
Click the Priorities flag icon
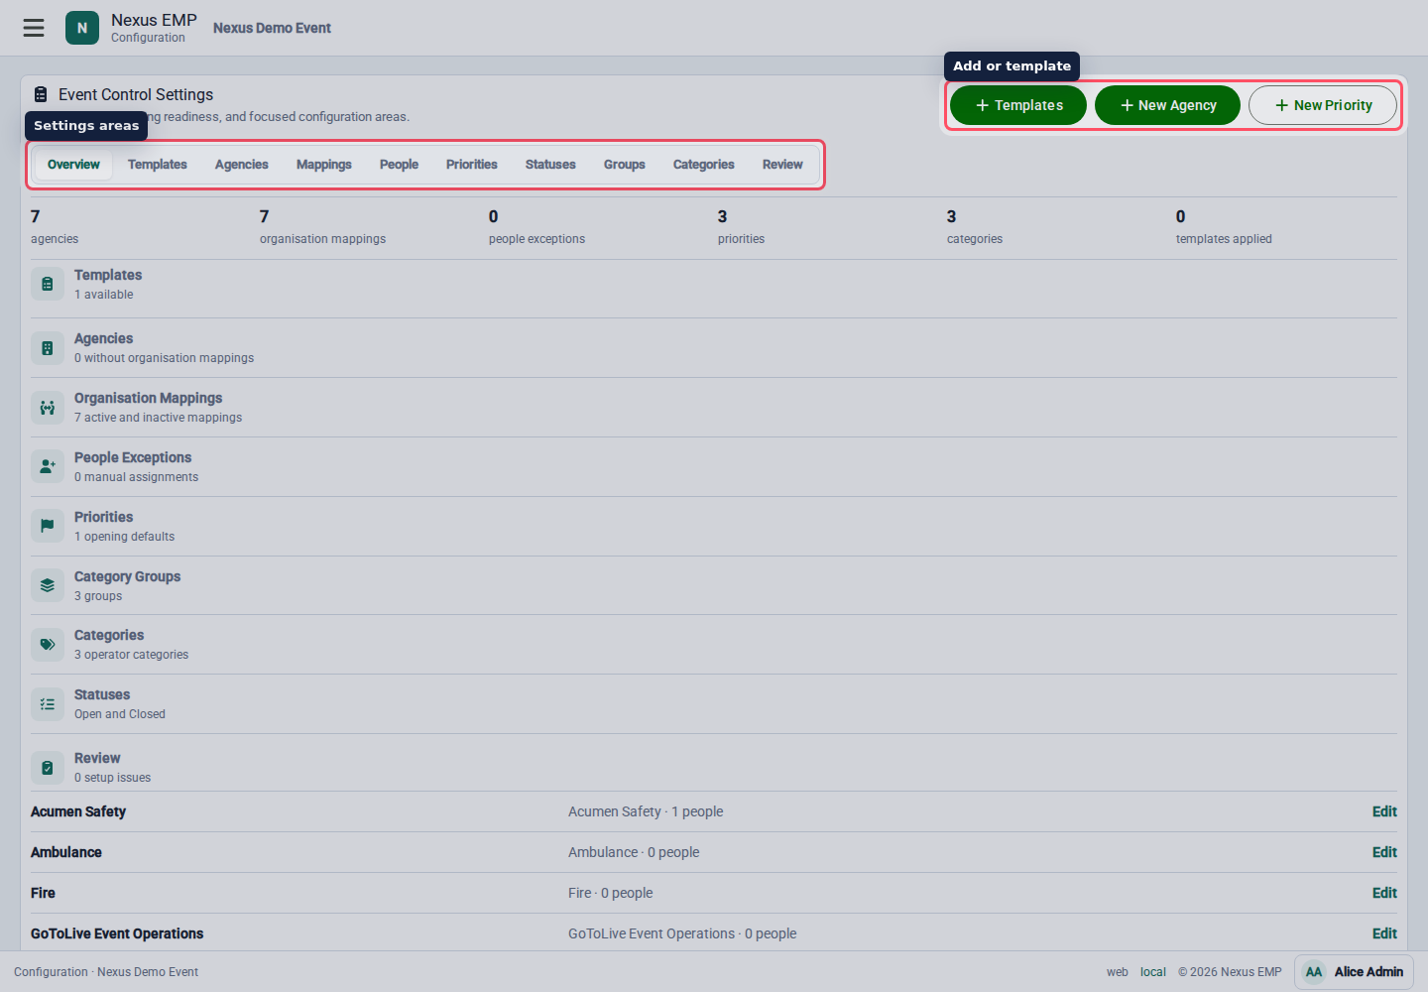[x=48, y=526]
